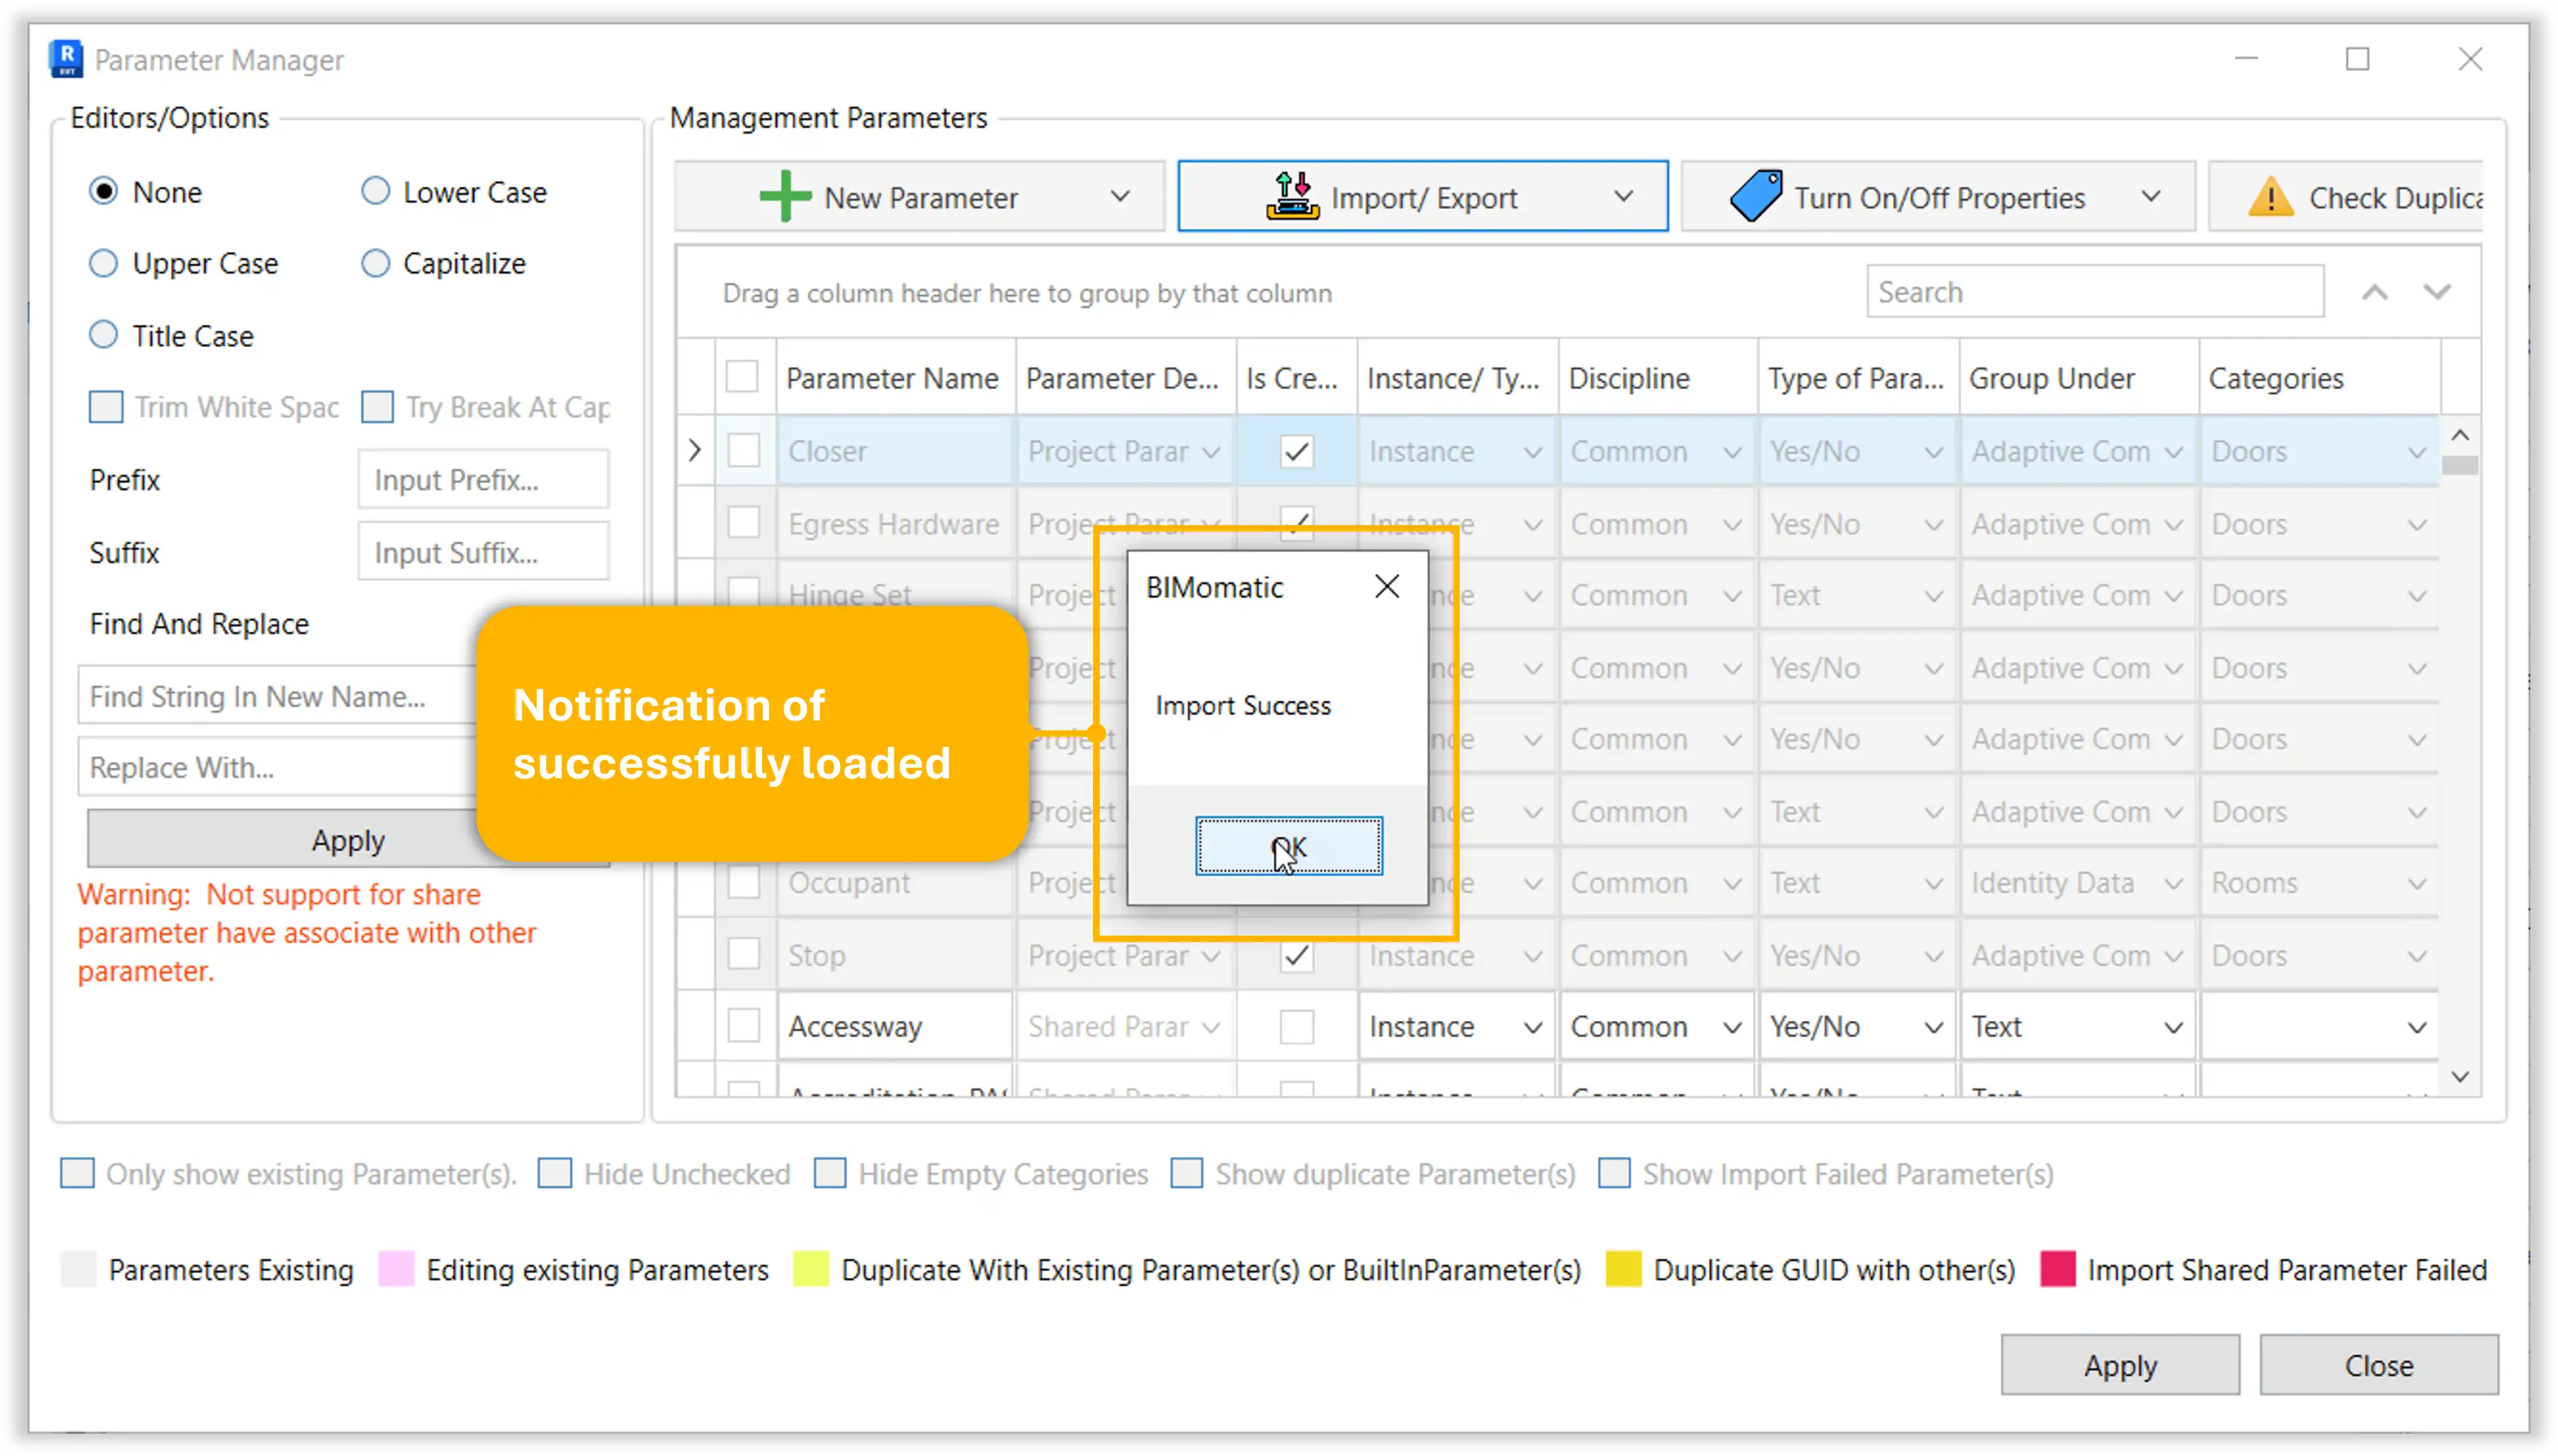Open the New Parameter dropdown arrow
The image size is (2558, 1456).
pos(1120,197)
